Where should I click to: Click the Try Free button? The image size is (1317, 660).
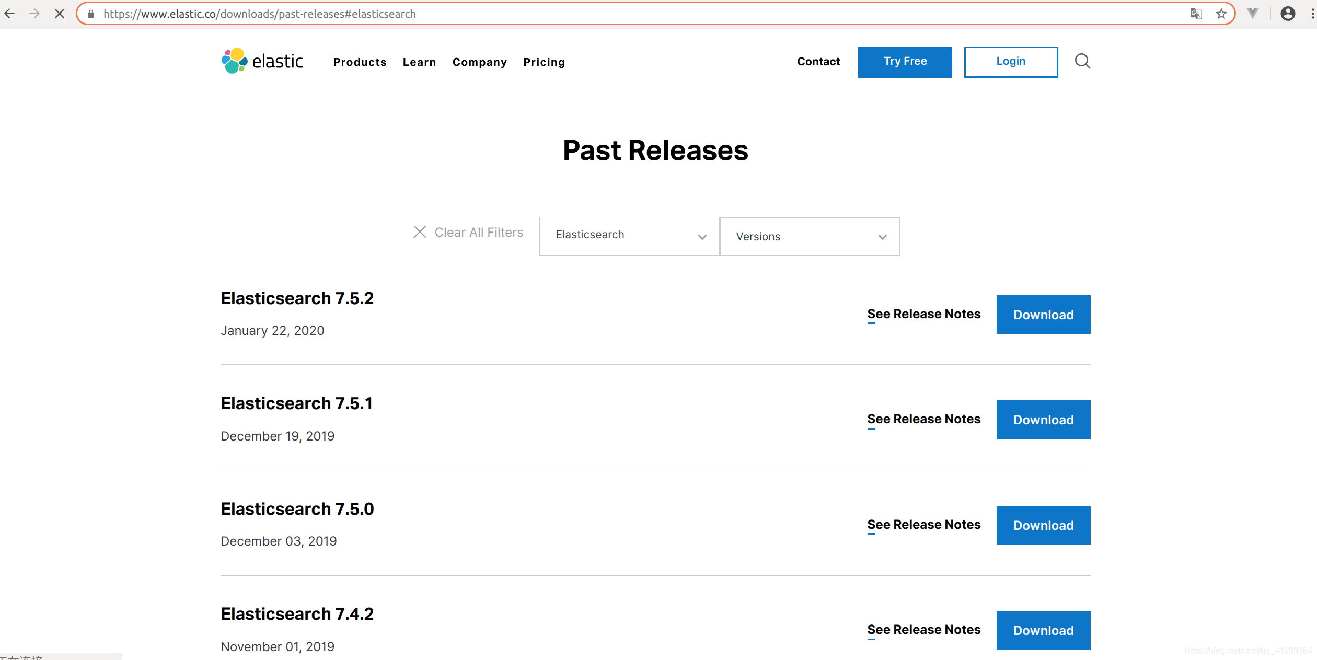(x=905, y=62)
